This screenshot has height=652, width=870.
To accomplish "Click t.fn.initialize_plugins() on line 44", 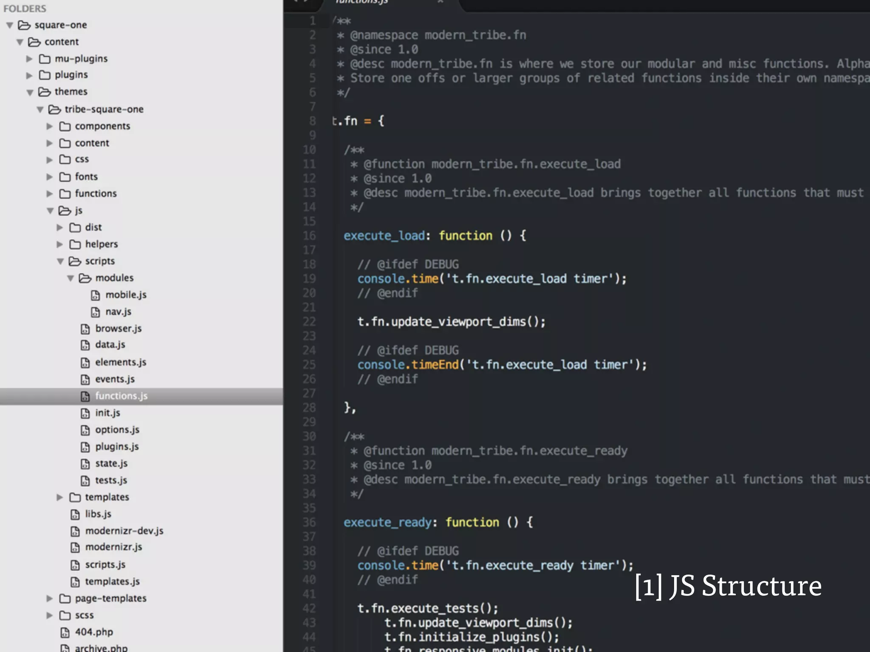I will pyautogui.click(x=472, y=637).
